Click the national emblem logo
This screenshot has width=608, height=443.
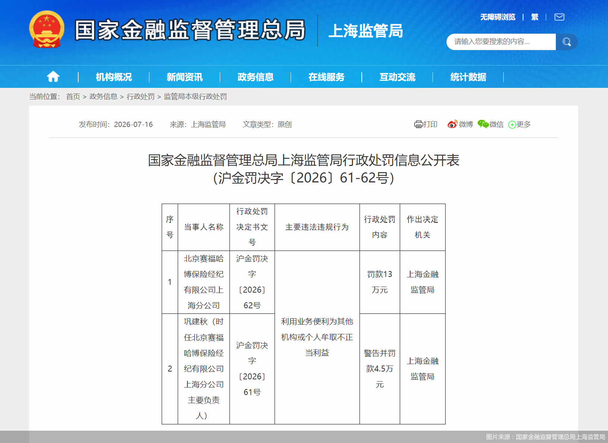pyautogui.click(x=47, y=29)
